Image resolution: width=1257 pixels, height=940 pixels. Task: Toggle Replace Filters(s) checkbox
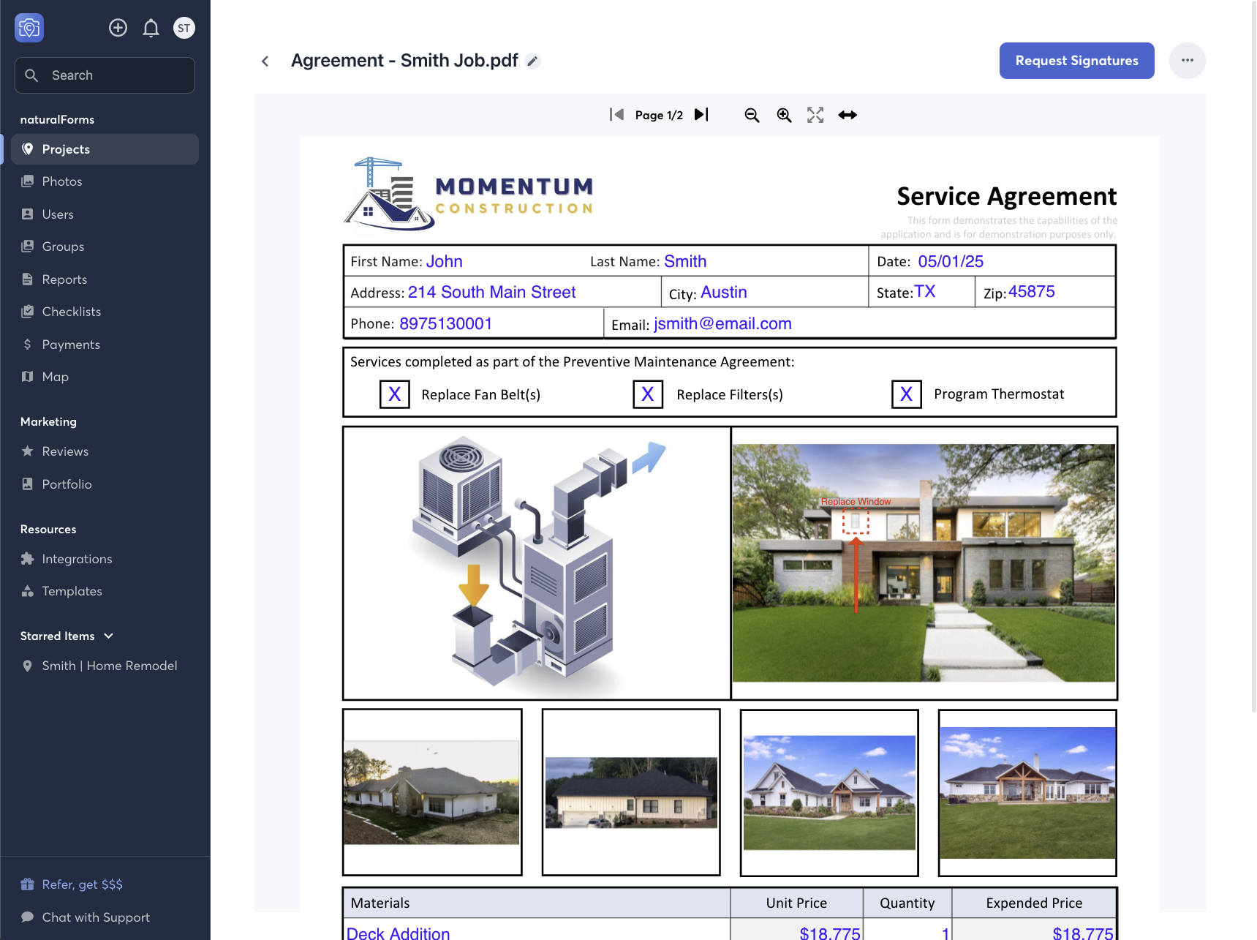point(648,394)
